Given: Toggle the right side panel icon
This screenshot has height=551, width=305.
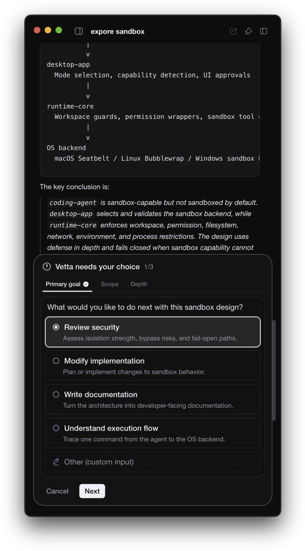Looking at the screenshot, I should [x=263, y=31].
